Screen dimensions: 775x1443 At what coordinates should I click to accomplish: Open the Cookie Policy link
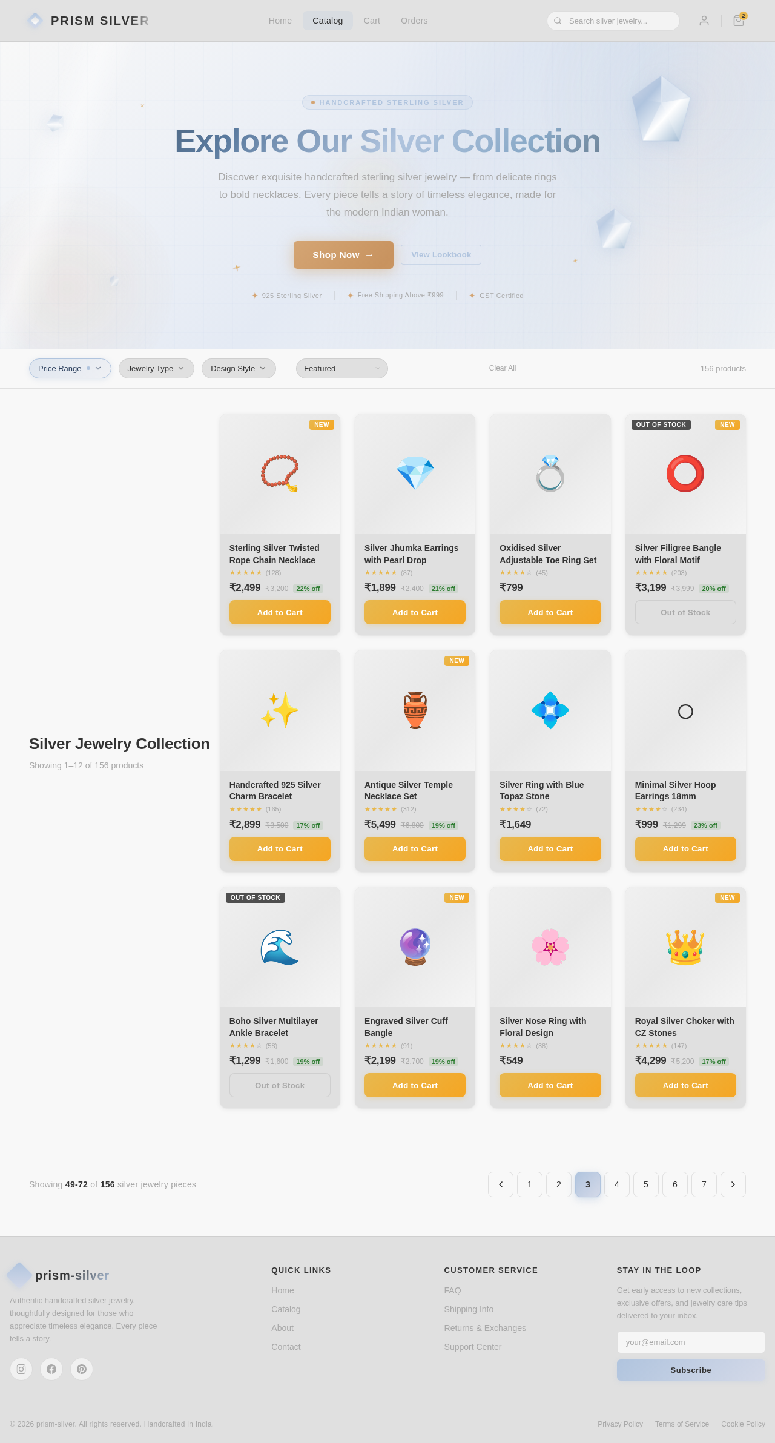[x=743, y=1424]
